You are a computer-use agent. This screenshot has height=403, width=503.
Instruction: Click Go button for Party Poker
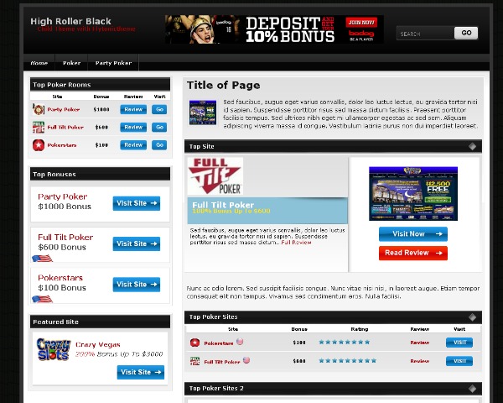(159, 109)
